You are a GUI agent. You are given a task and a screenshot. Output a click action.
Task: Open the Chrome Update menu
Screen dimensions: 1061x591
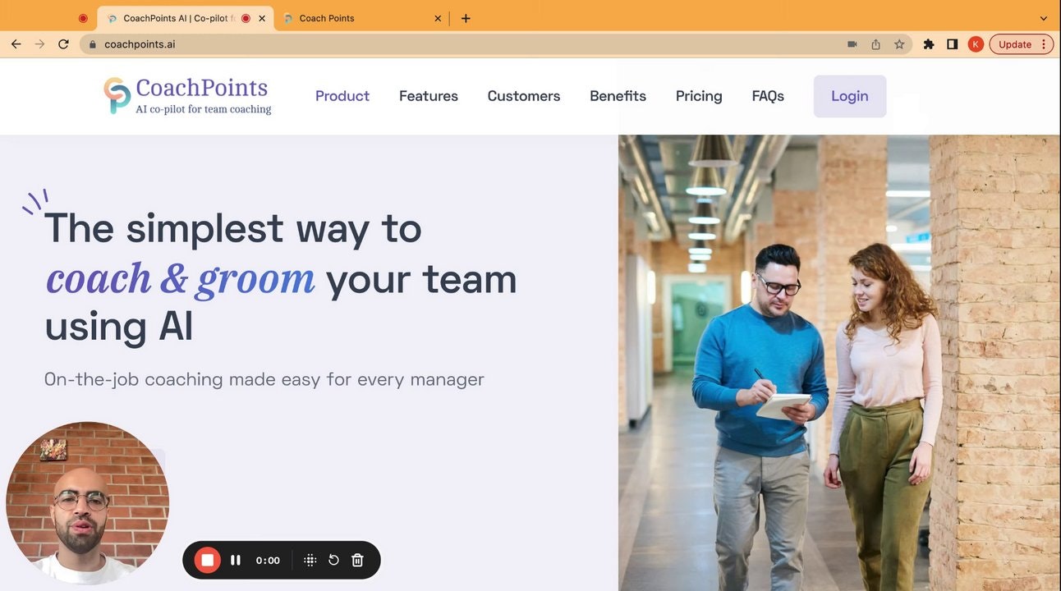(1021, 44)
